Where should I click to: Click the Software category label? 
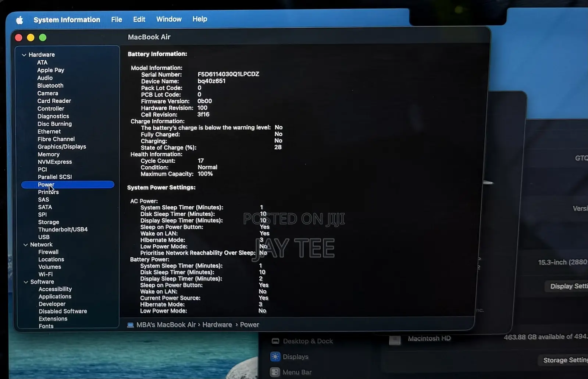pos(42,282)
